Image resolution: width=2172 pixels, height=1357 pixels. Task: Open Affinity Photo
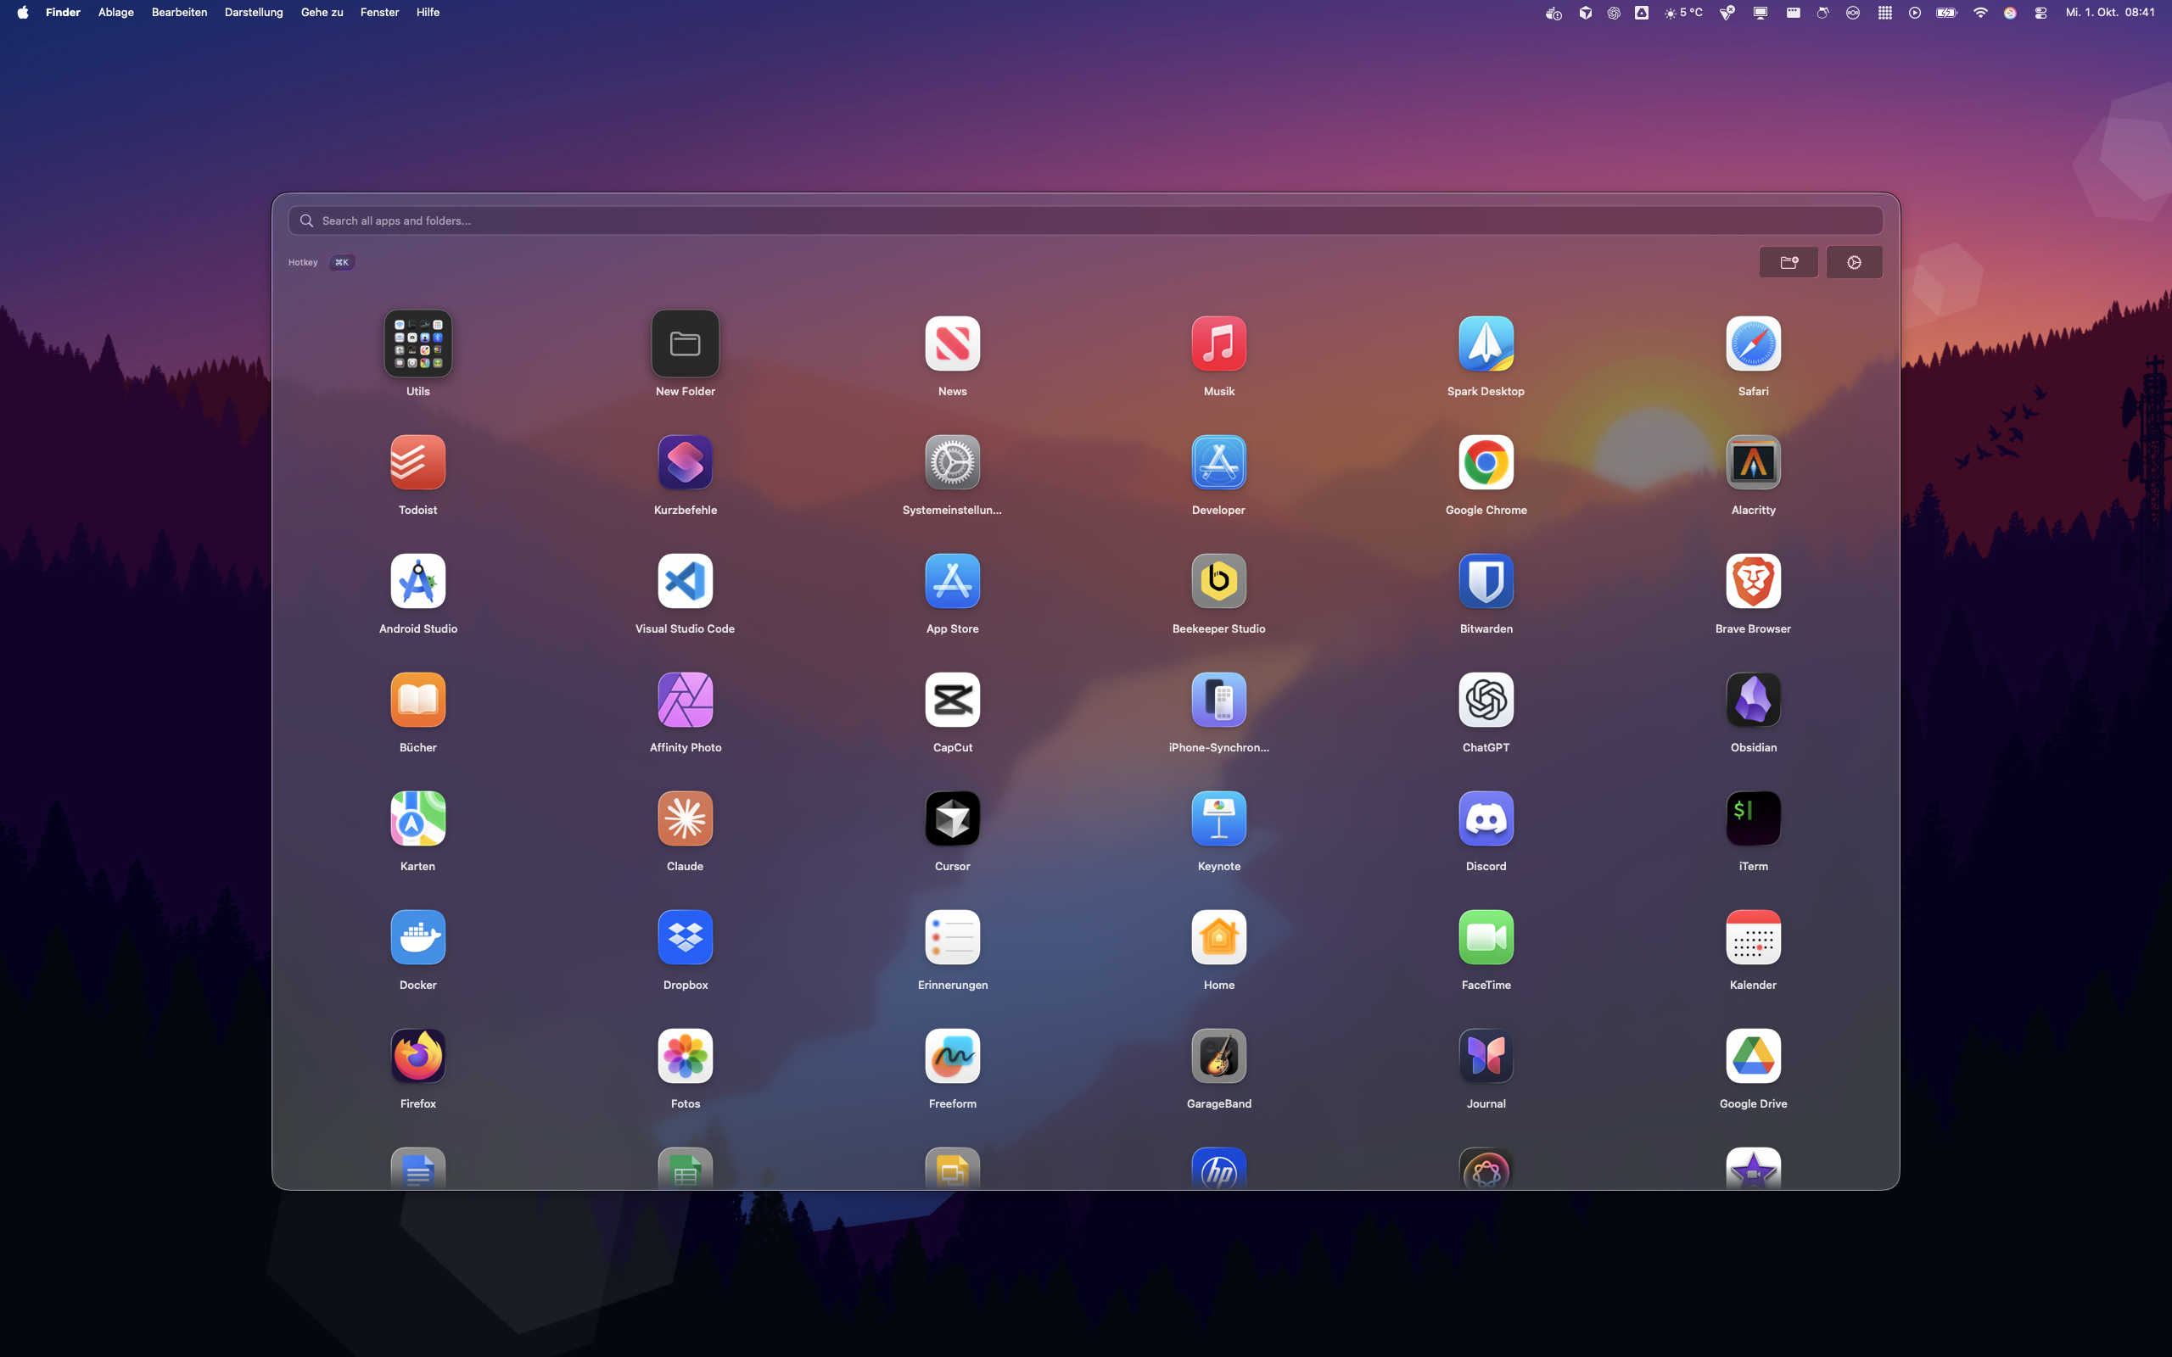(685, 700)
